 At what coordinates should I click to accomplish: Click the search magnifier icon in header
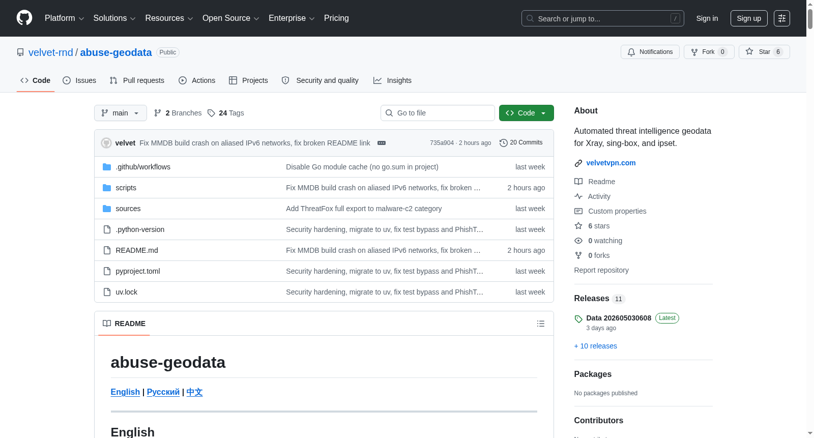coord(530,18)
